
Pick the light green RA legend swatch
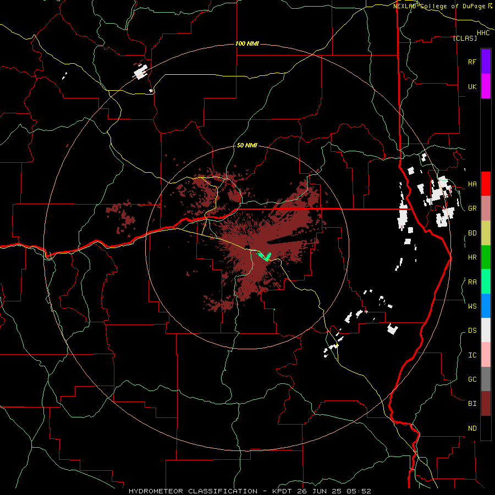pos(486,282)
